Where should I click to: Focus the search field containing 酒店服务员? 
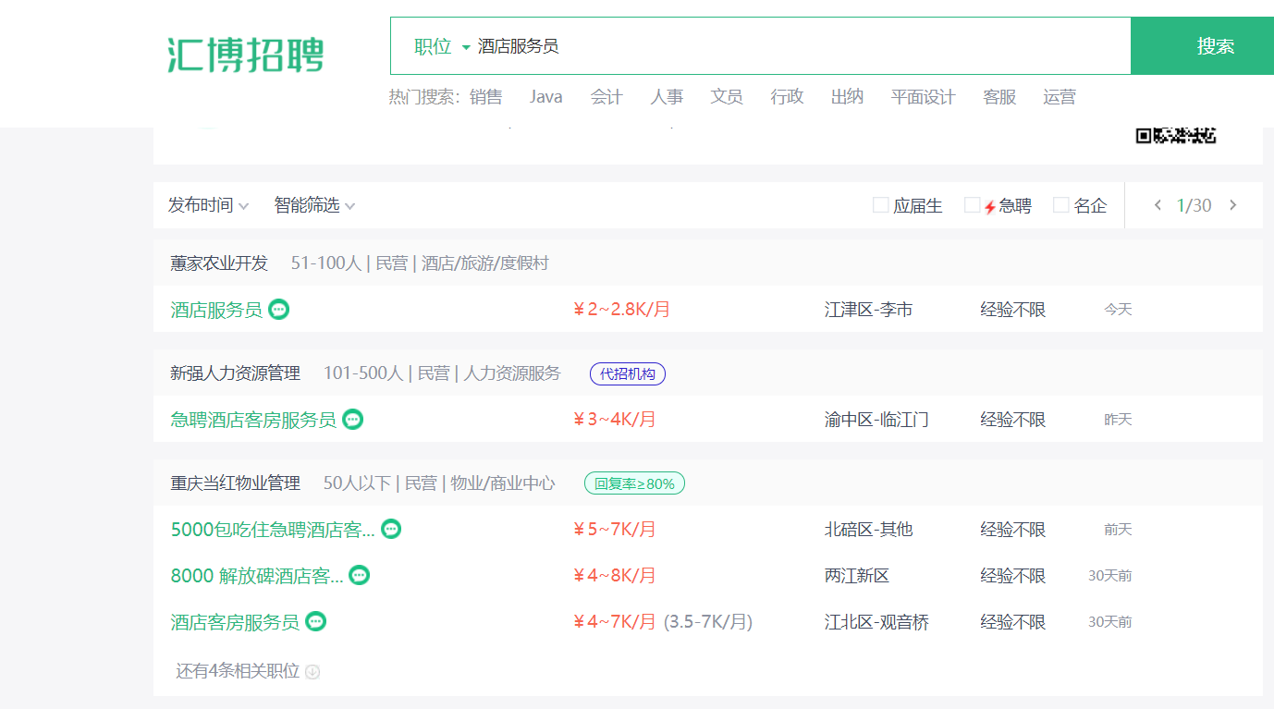[801, 46]
